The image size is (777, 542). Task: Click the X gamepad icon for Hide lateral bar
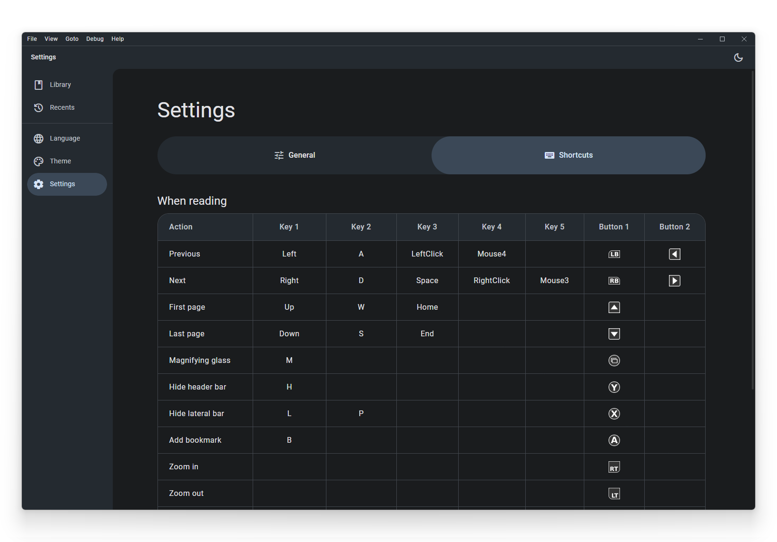[614, 414]
